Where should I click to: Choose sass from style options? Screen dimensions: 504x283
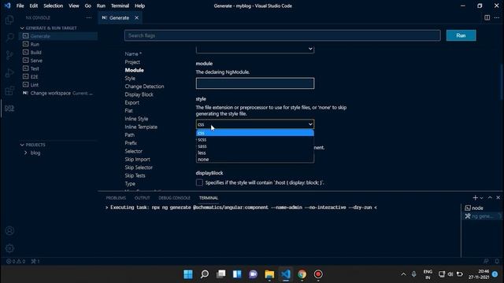(x=255, y=146)
